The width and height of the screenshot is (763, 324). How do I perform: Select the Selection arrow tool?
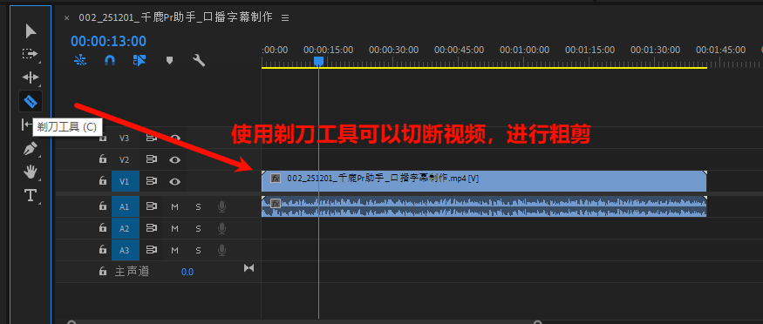point(31,31)
